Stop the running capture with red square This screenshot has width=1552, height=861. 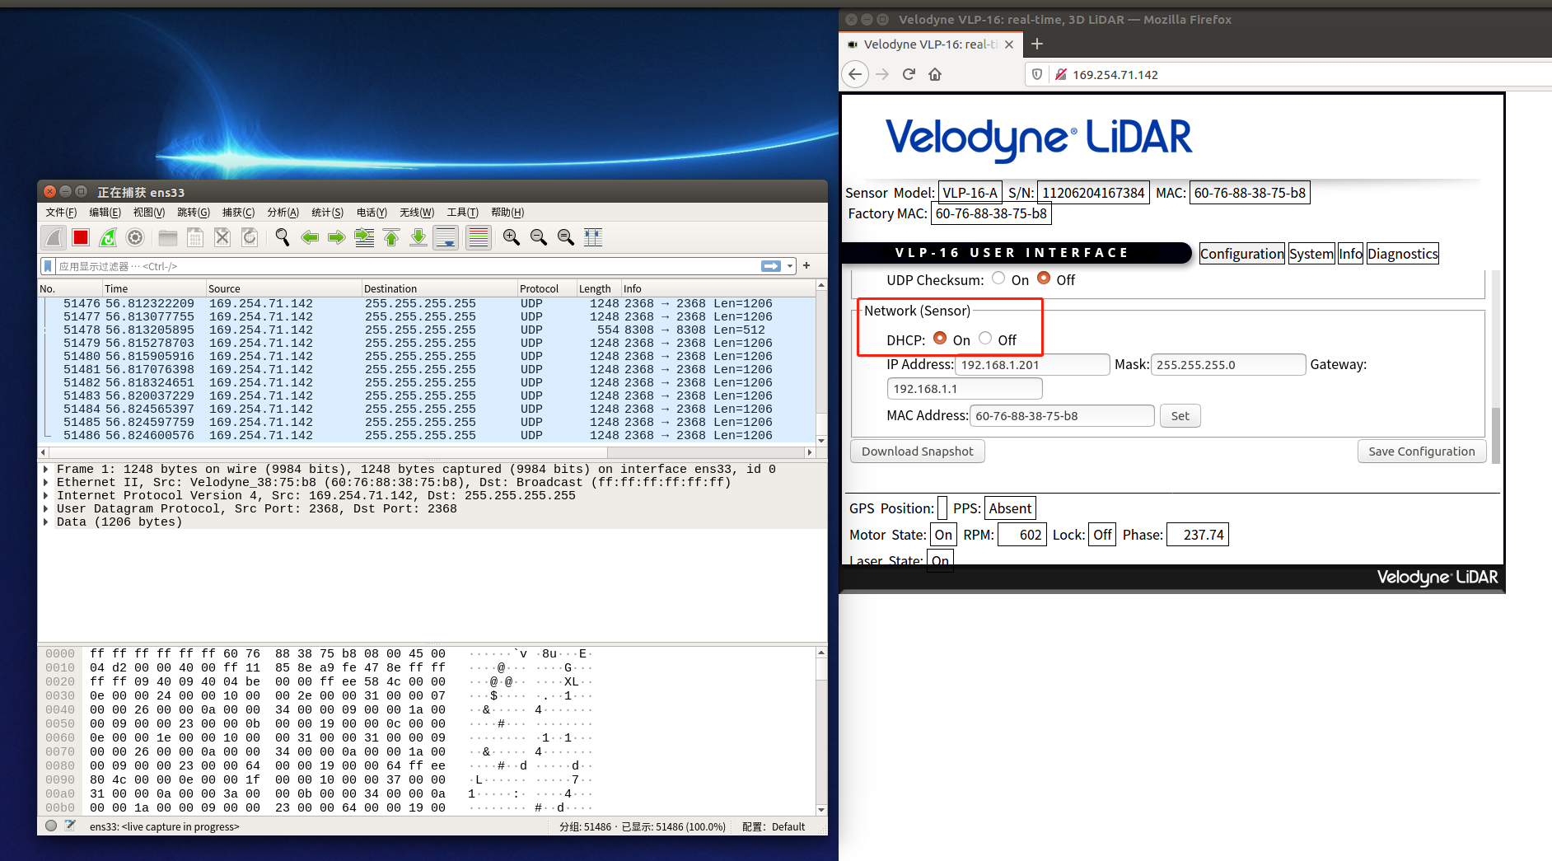click(81, 237)
